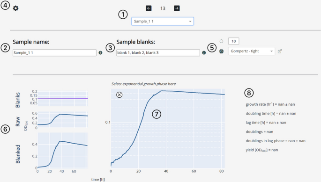Go to next sample with right arrow
This screenshot has width=321, height=182.
pyautogui.click(x=177, y=8)
